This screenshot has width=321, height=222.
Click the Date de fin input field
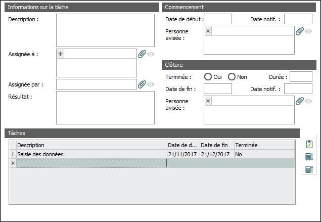[217, 89]
